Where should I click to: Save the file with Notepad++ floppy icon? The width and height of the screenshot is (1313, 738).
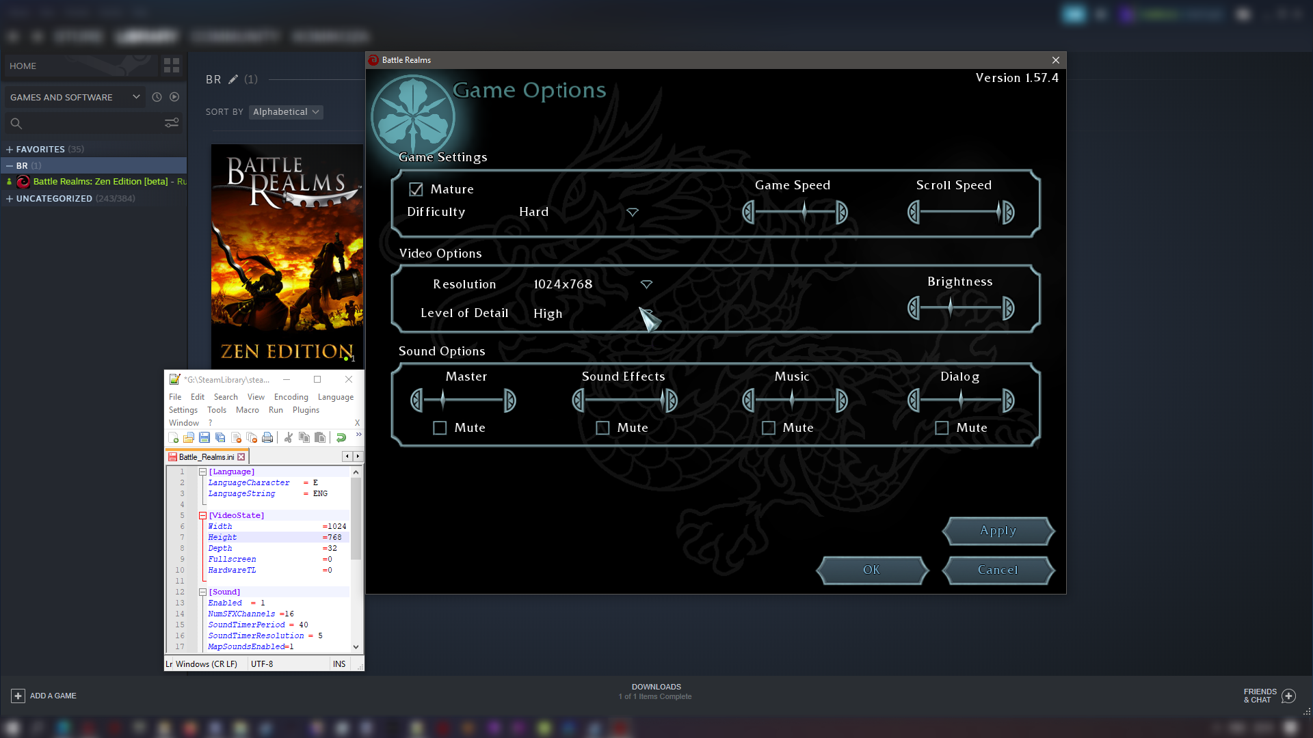click(204, 437)
